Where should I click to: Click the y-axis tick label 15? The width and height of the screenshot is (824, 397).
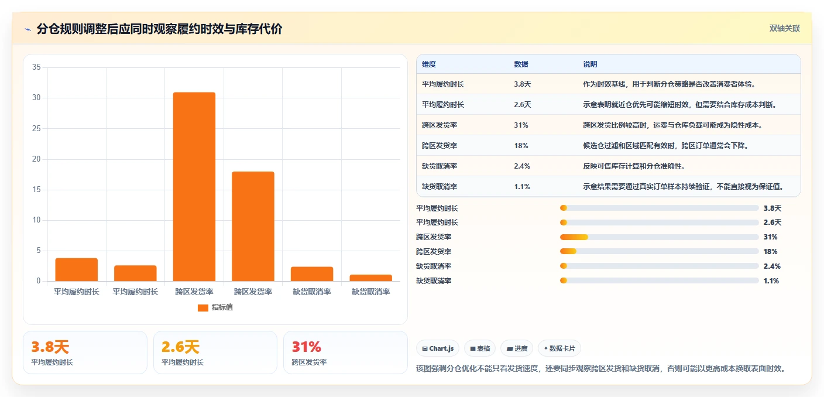click(x=36, y=190)
